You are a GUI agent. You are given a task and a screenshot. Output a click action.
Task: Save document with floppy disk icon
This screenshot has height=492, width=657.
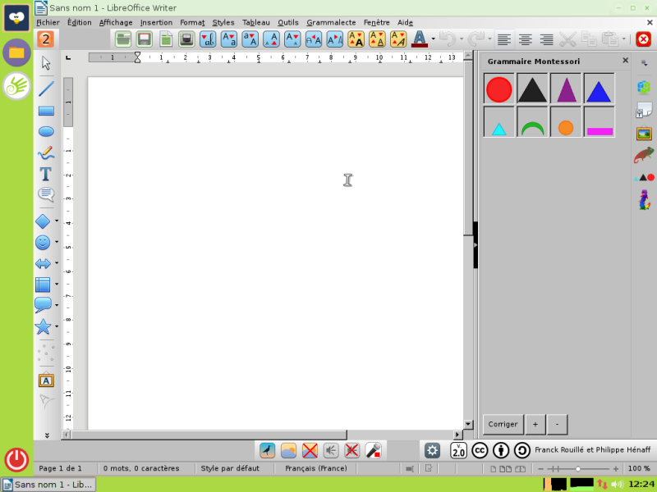[145, 39]
